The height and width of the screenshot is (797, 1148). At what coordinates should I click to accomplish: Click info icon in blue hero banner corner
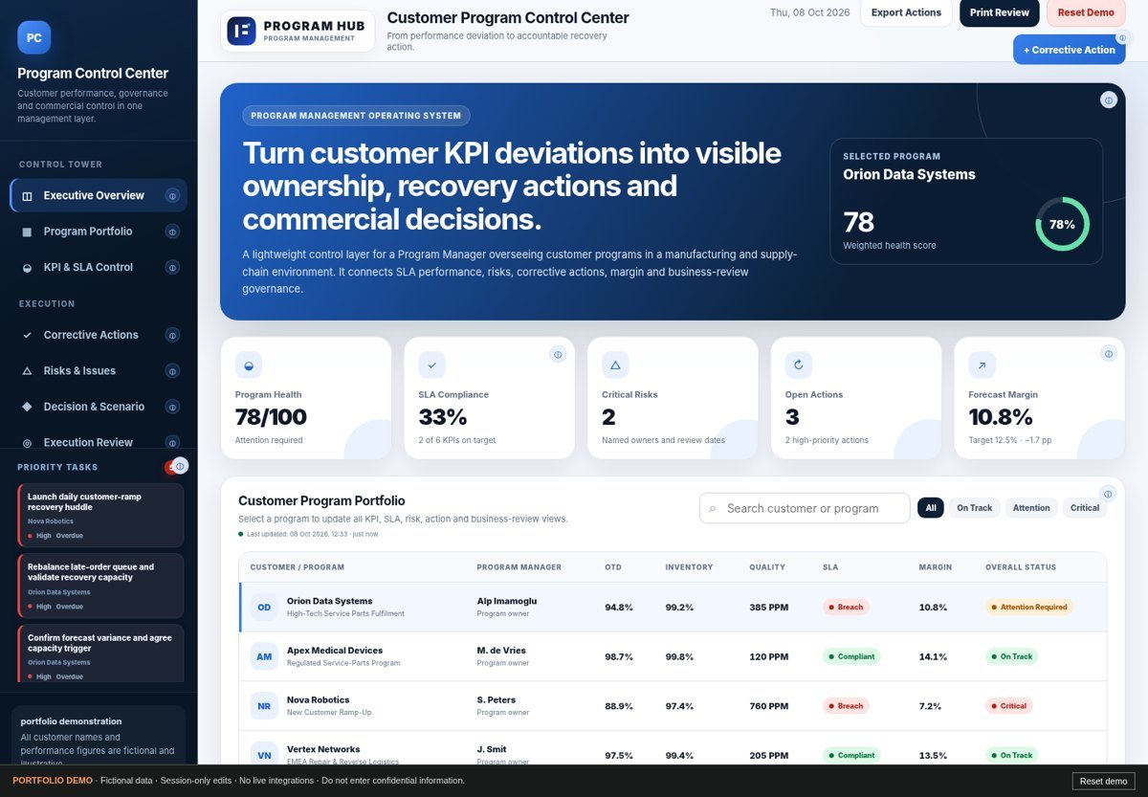click(x=1108, y=100)
